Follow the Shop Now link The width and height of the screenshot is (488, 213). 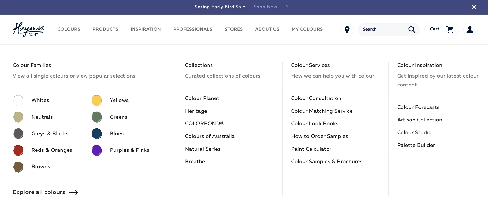tap(265, 7)
